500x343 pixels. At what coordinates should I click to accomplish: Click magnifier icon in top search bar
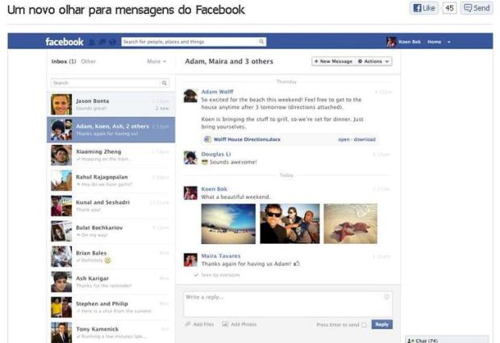[x=261, y=42]
